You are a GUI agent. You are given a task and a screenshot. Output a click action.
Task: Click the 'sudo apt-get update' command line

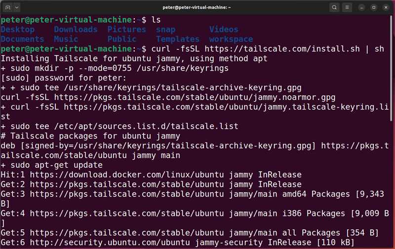click(x=54, y=165)
